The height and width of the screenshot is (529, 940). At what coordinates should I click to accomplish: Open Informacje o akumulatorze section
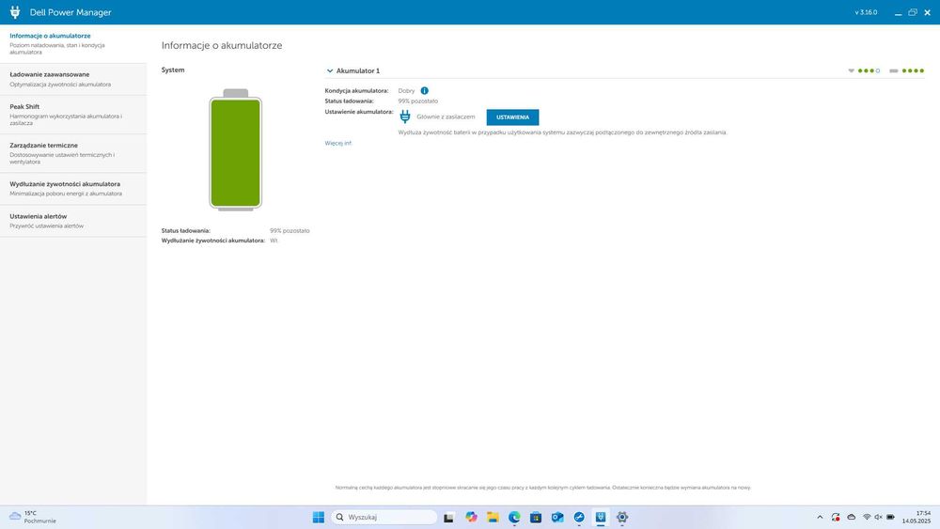tap(73, 44)
